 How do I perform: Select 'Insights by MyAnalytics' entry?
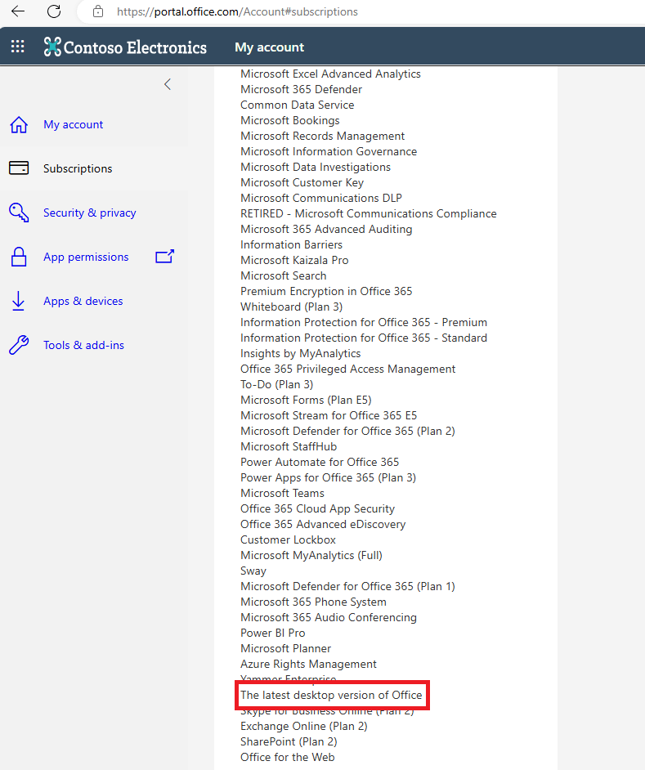301,354
